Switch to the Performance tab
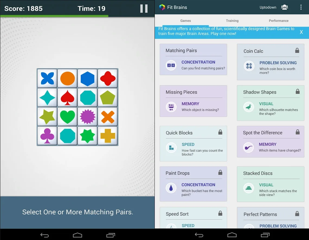Viewport: 309px width, 240px height. (x=279, y=21)
